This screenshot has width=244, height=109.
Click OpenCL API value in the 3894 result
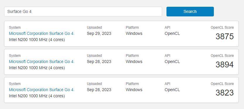click(172, 62)
